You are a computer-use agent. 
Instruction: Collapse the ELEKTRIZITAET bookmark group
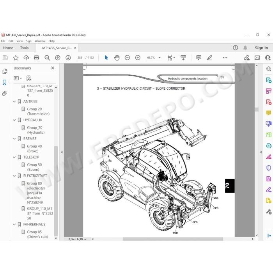coord(14,176)
